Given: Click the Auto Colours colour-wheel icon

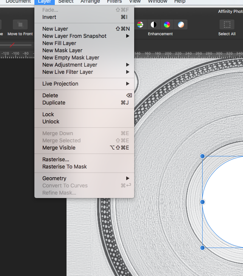Looking at the screenshot, I should 167,25.
